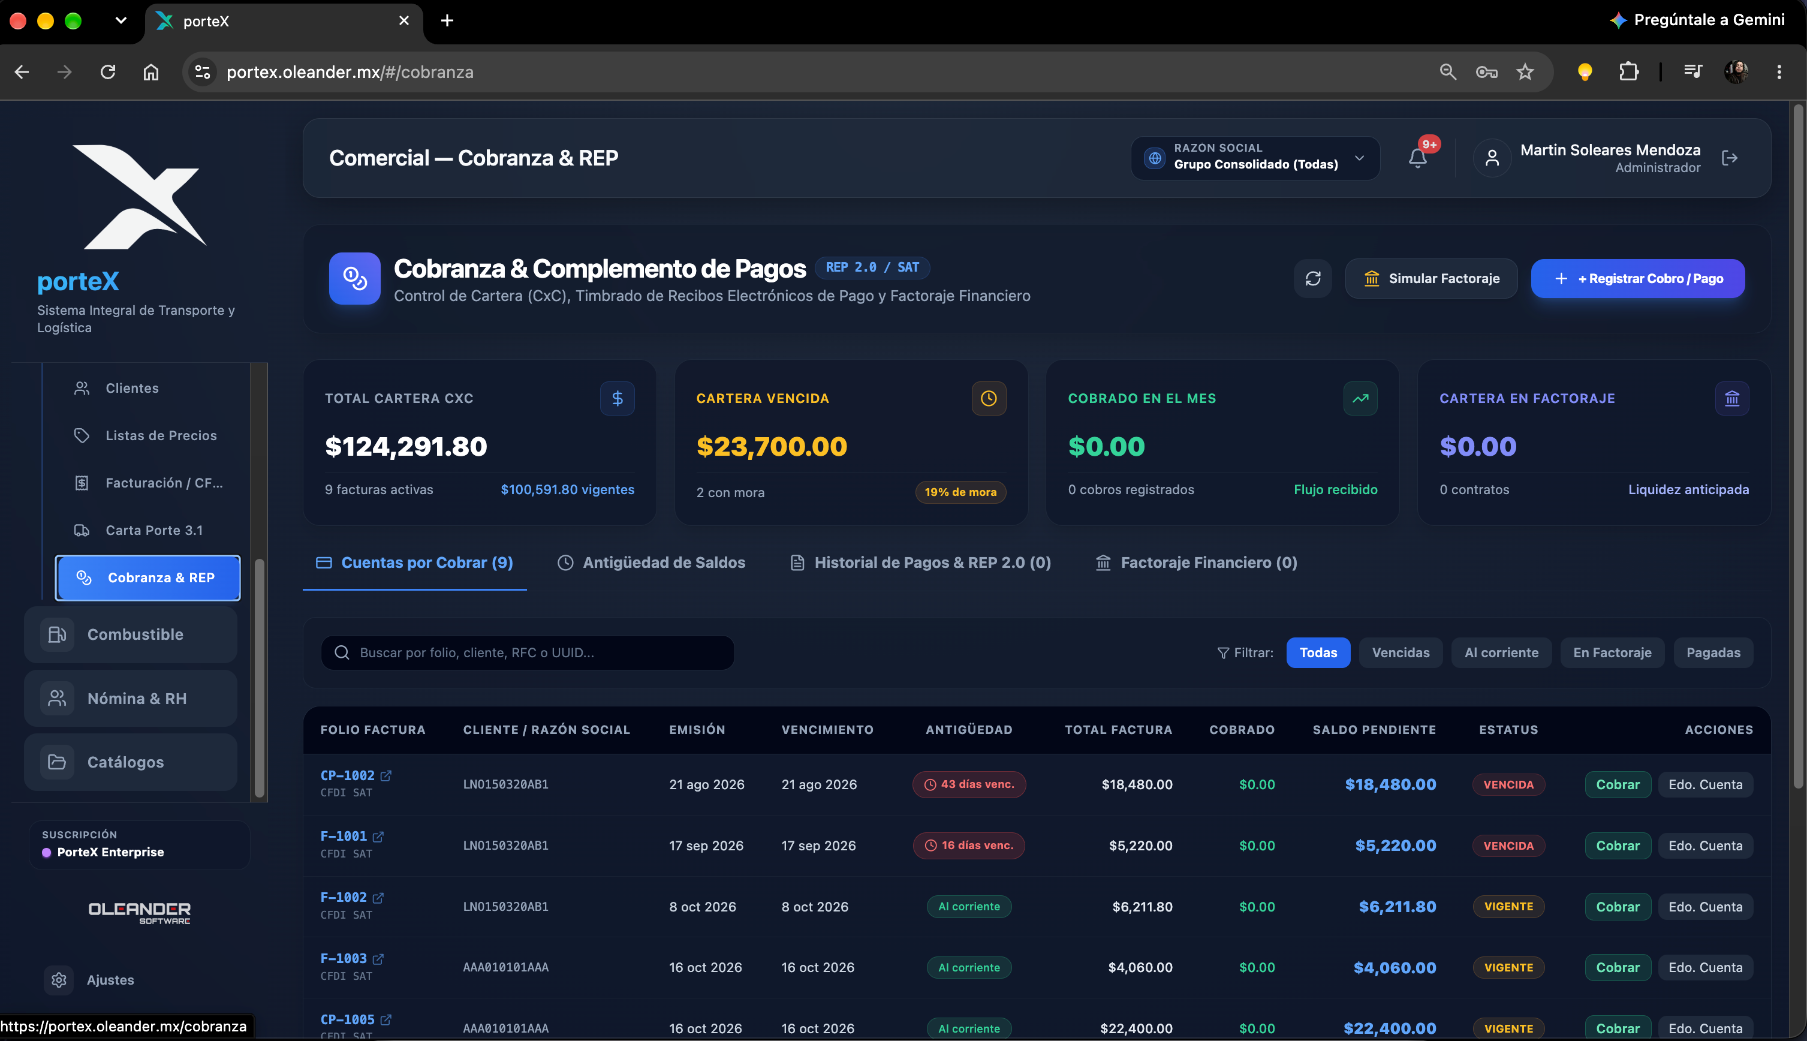Filter by En Factoraje

1612,653
